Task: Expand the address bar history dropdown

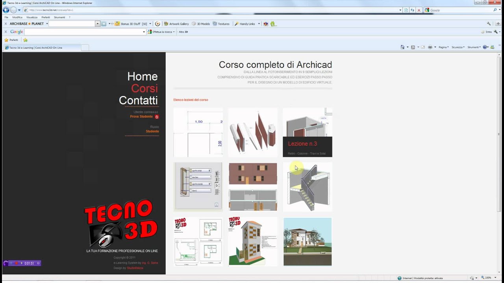Action: point(400,10)
